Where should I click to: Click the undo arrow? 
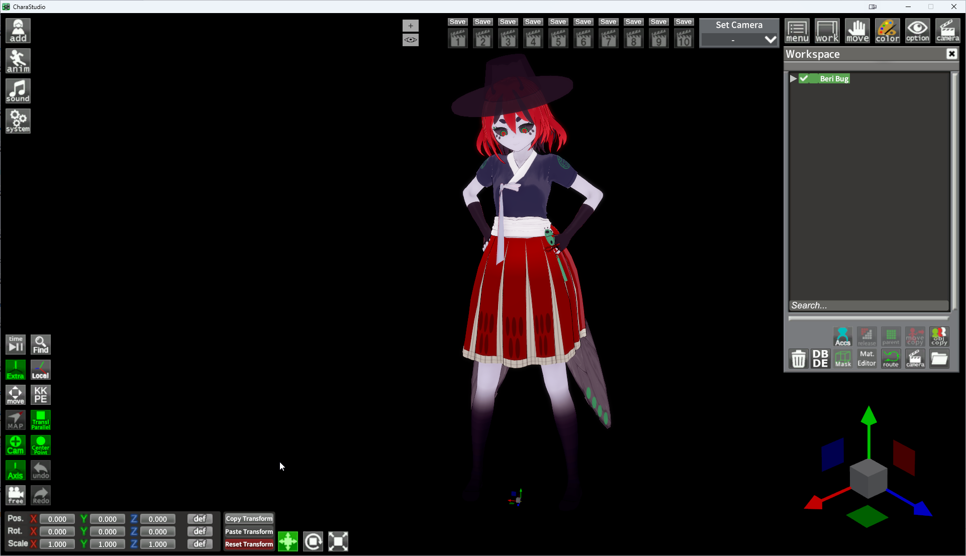click(x=41, y=470)
